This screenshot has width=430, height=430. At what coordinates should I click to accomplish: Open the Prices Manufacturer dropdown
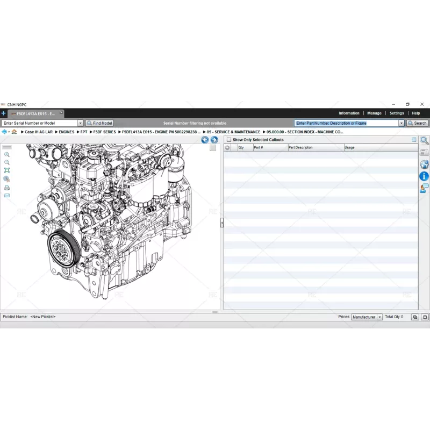380,317
